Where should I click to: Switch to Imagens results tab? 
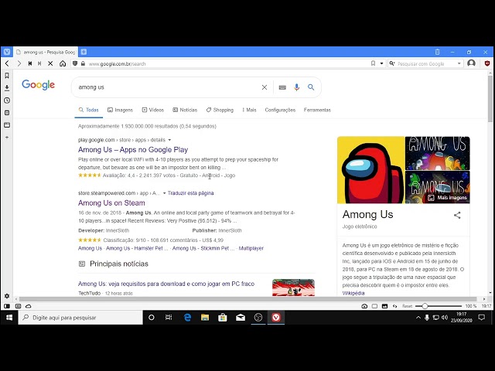(x=120, y=110)
